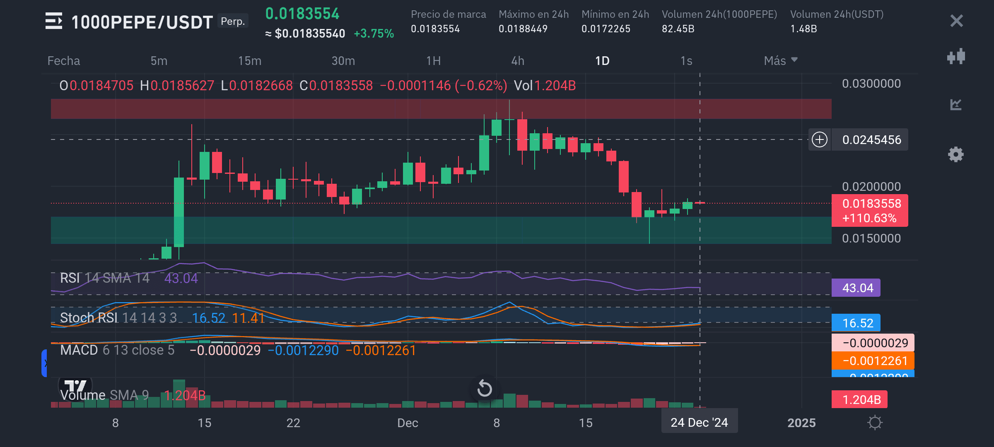Select the 4h timeframe tab
Image resolution: width=994 pixels, height=447 pixels.
pyautogui.click(x=518, y=61)
